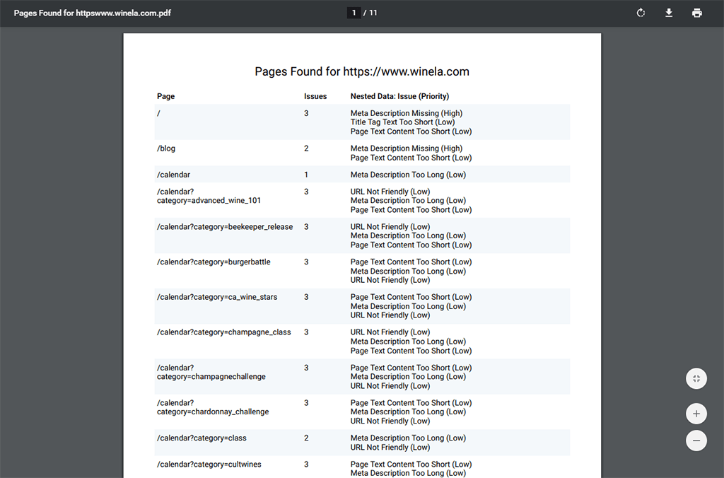Select the /calendar page row
Screen dimensions: 724x478
tap(173, 175)
